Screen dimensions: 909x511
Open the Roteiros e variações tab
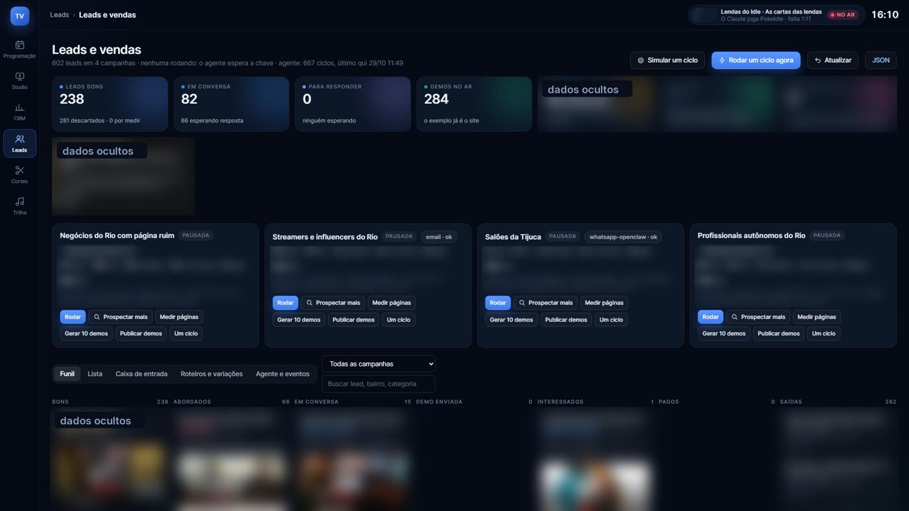click(212, 374)
